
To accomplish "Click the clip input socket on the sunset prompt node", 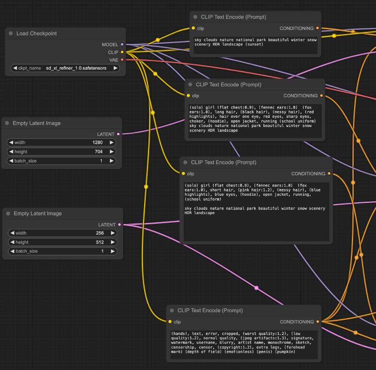I will pos(193,28).
